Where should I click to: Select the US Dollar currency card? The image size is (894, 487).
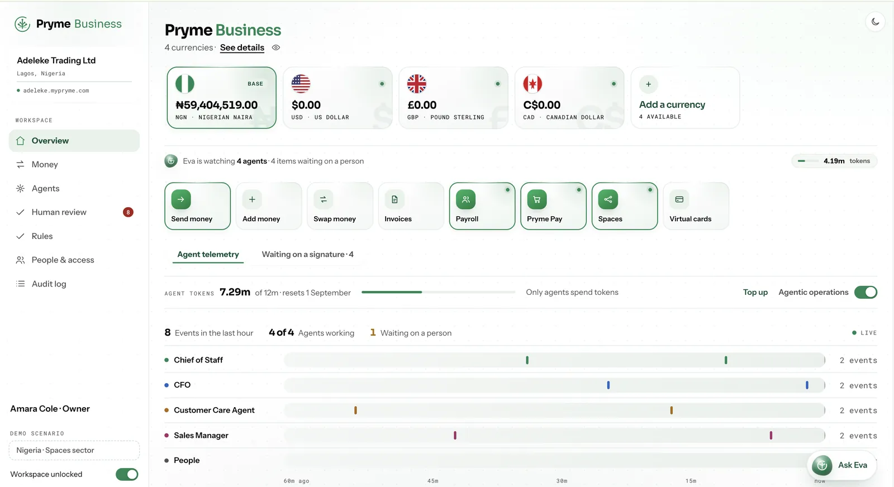337,98
